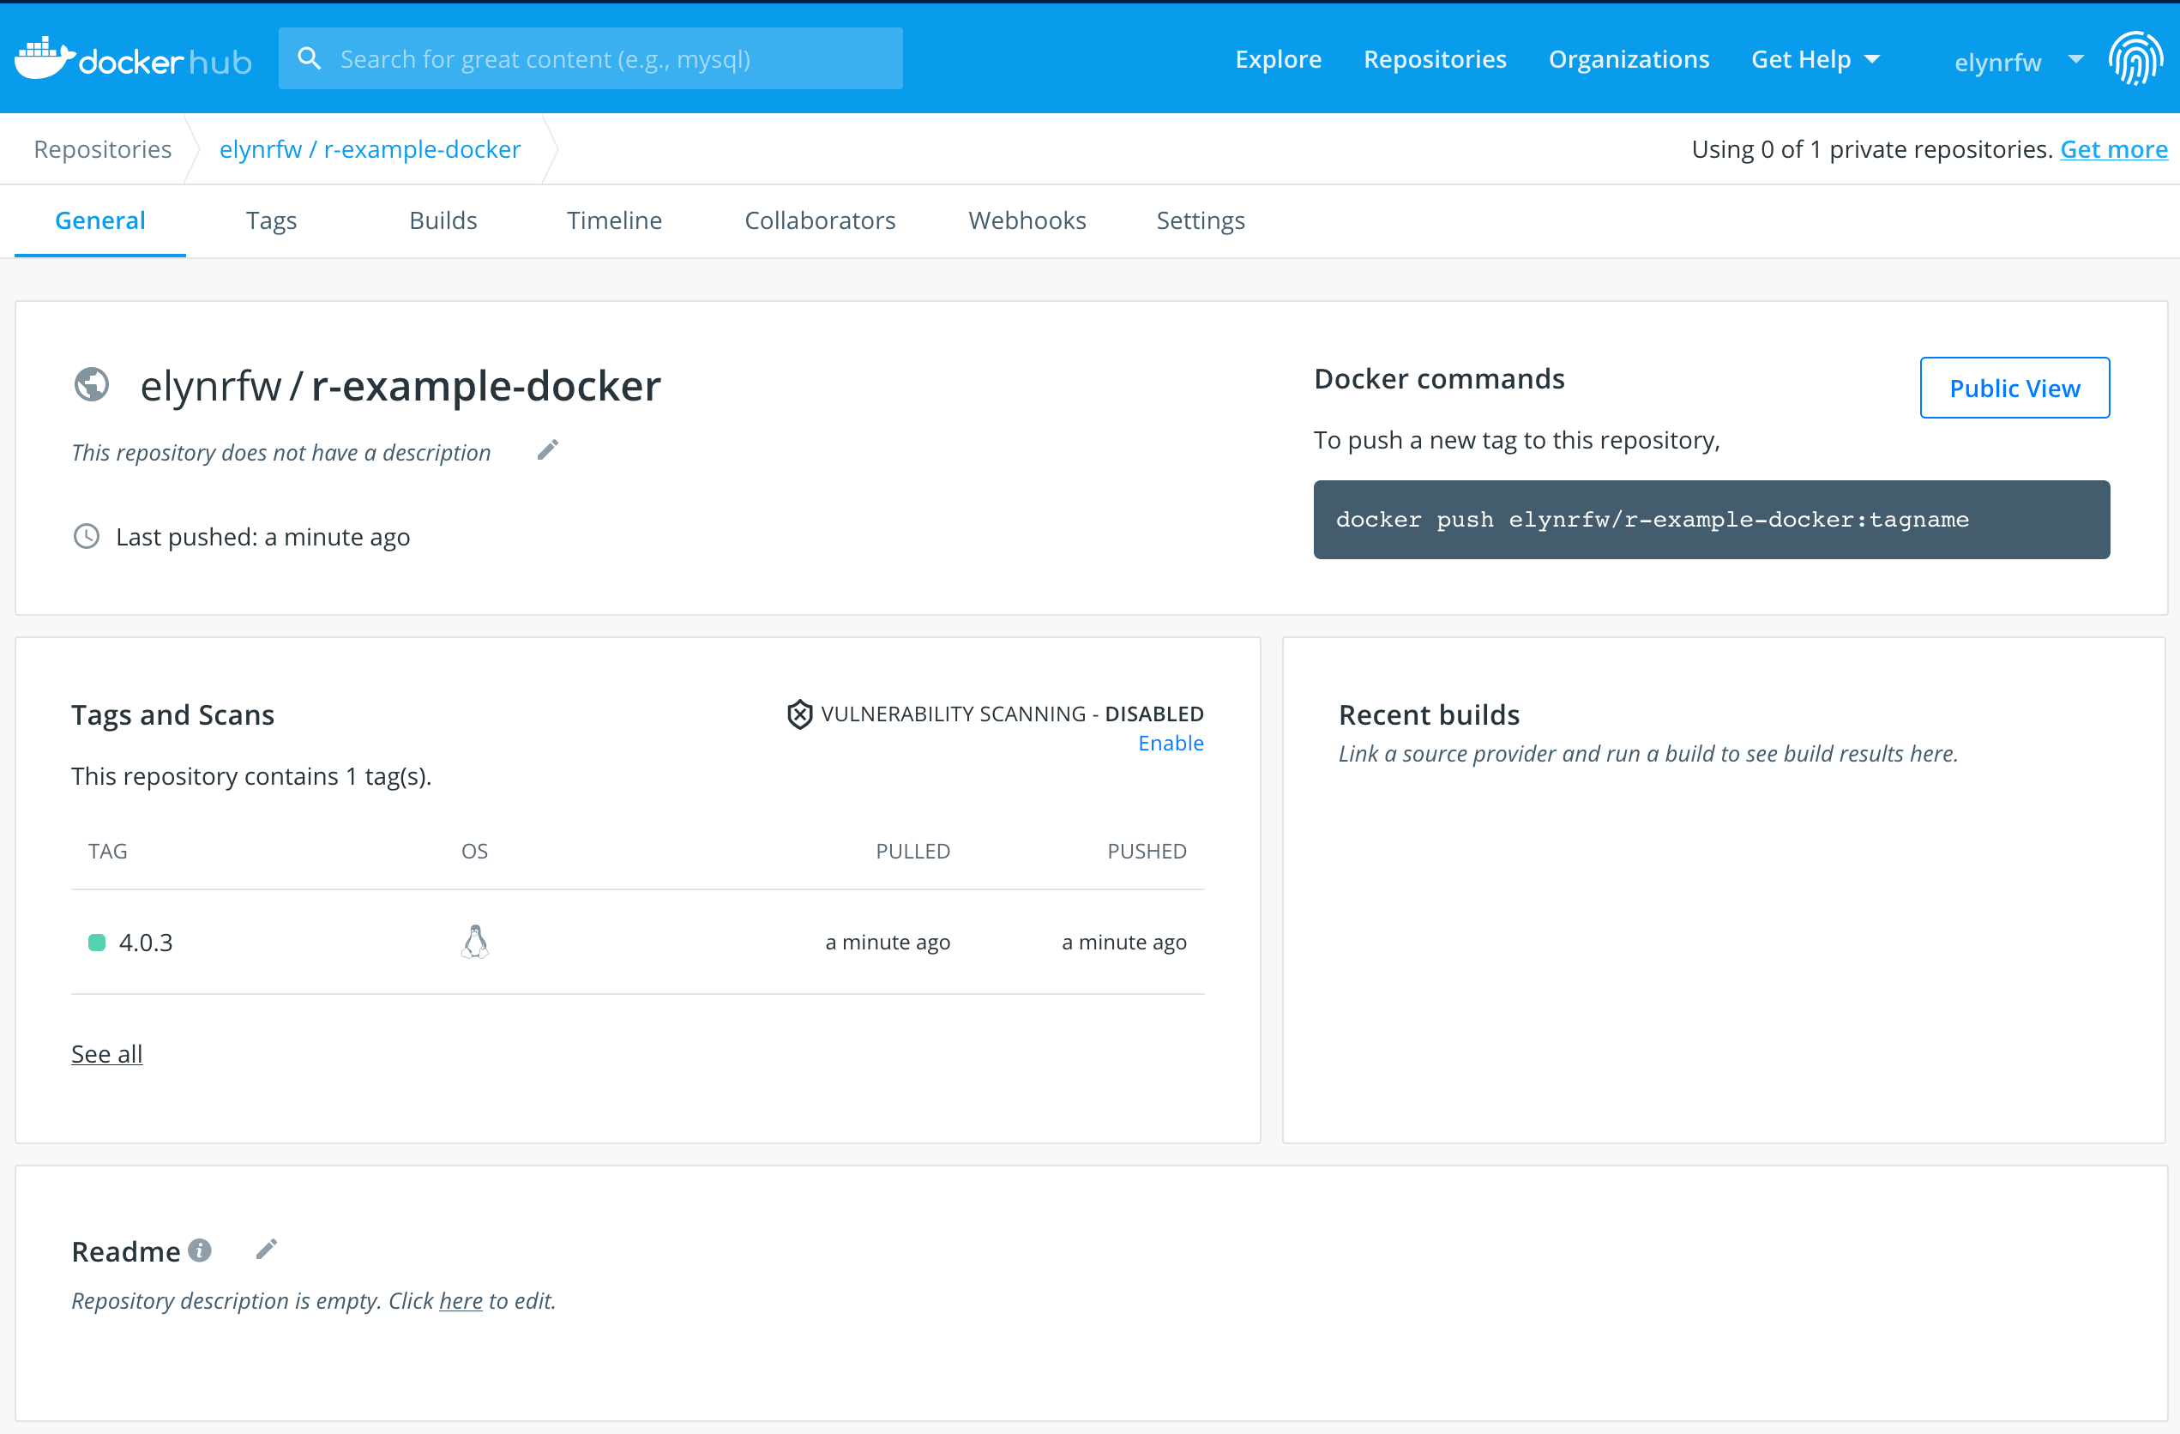Click the Public View button

coord(2014,388)
